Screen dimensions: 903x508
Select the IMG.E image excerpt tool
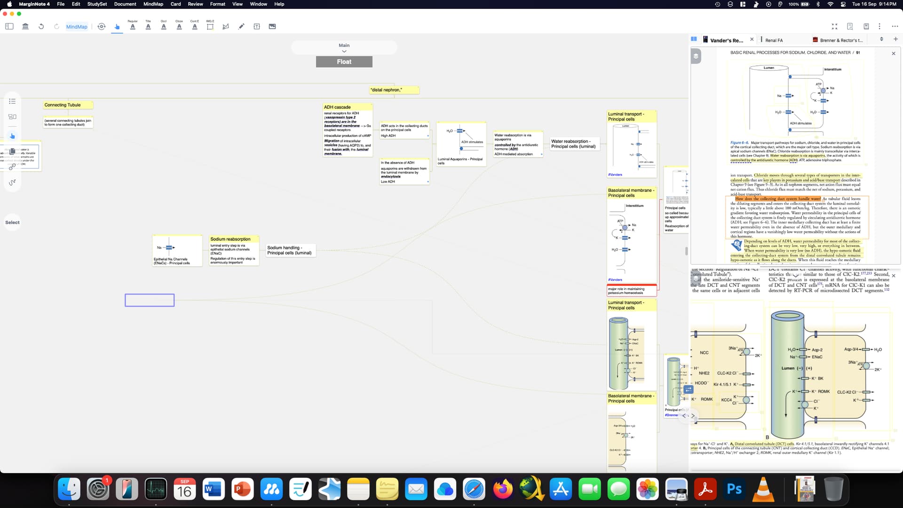pyautogui.click(x=210, y=25)
